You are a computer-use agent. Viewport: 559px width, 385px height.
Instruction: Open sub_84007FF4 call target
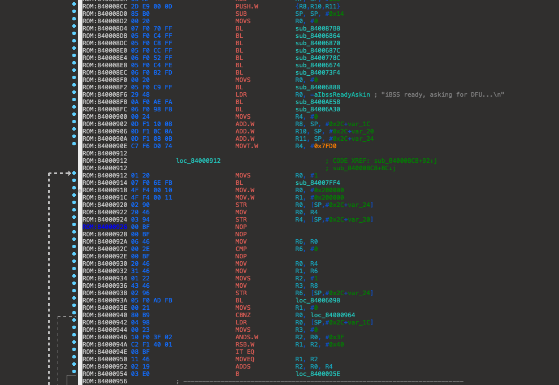tap(318, 183)
